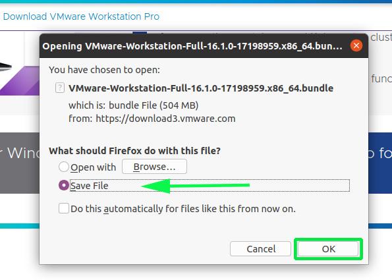Confirm the download with OK
The width and height of the screenshot is (392, 280).
point(328,249)
